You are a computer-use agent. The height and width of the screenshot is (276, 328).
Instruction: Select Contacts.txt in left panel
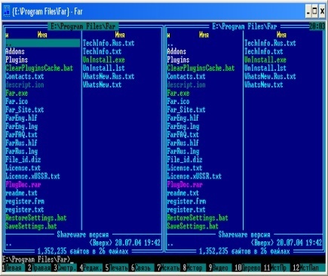click(25, 76)
